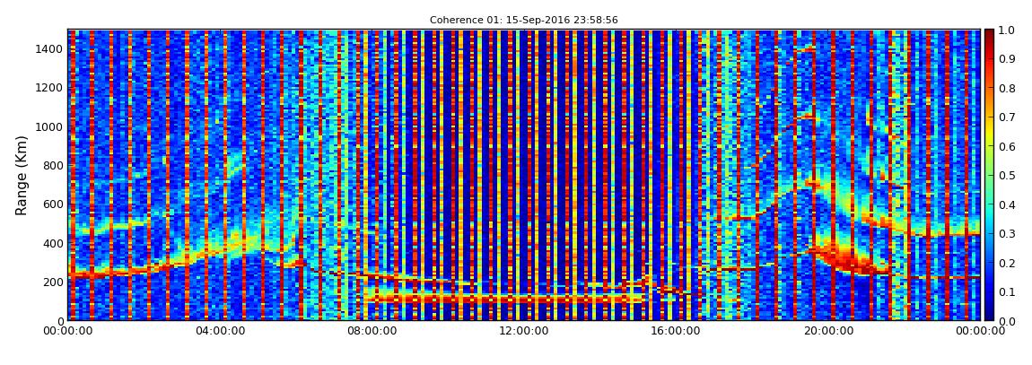Click the 0.5 colorbar tick label
Image resolution: width=1032 pixels, height=365 pixels.
click(x=1008, y=175)
